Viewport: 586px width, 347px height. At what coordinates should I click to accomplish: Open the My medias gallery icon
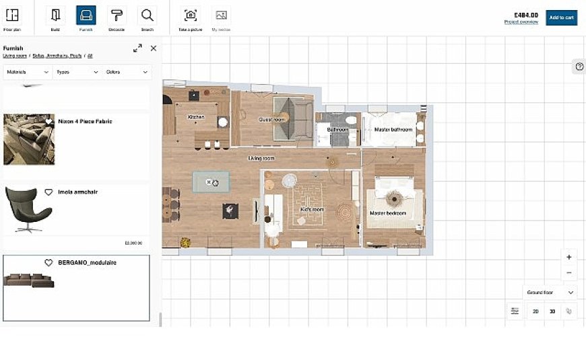coord(221,15)
